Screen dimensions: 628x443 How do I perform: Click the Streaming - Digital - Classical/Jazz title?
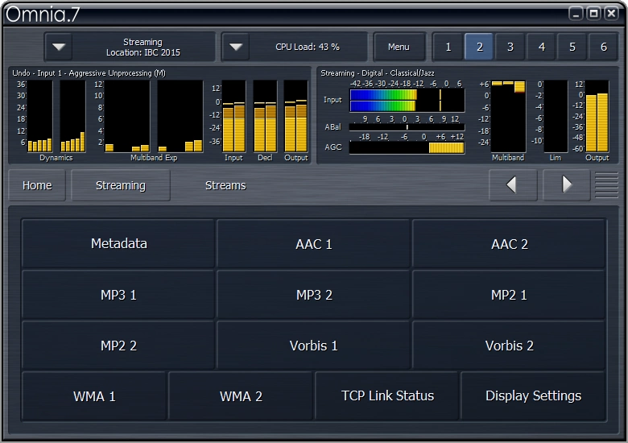(x=378, y=73)
